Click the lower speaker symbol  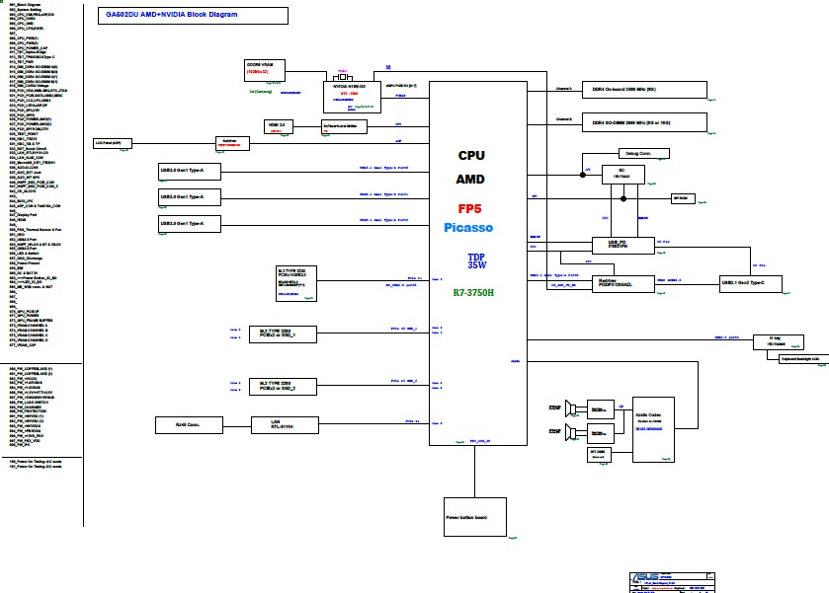tap(570, 432)
